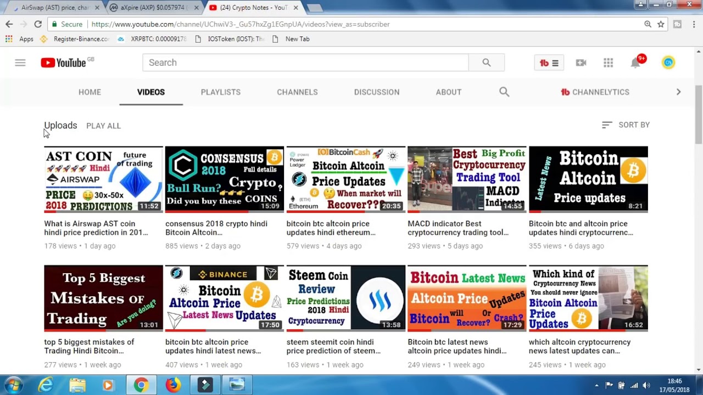Open the MACD indicator video title
Image resolution: width=703 pixels, height=395 pixels.
(x=458, y=228)
